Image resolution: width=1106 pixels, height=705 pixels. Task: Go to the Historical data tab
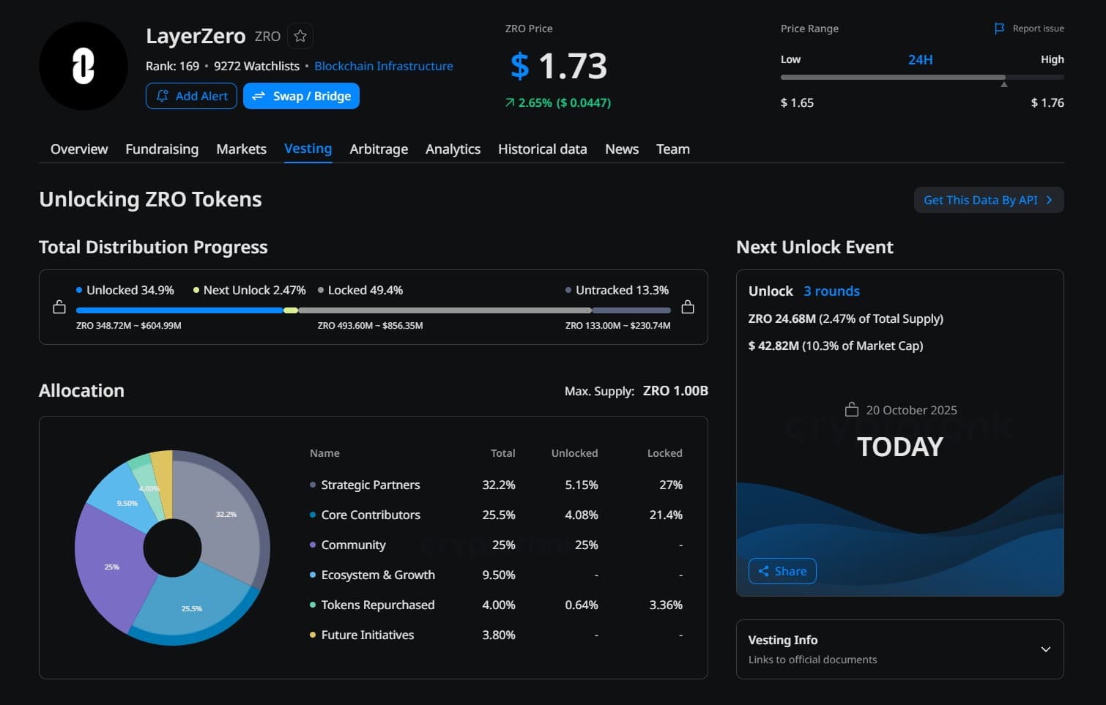(542, 149)
